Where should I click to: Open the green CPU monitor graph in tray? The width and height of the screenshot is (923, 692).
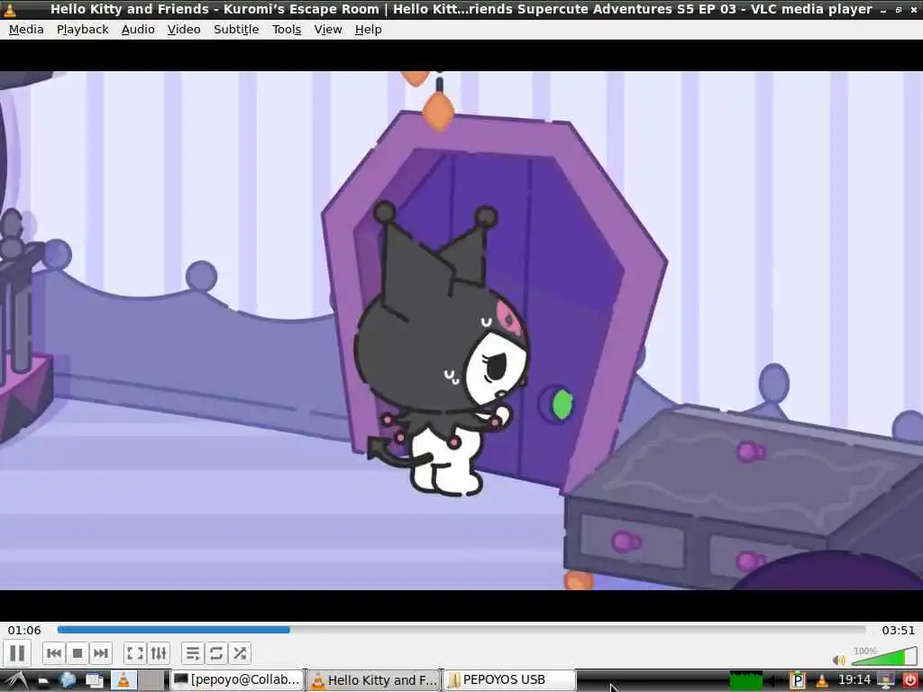coord(746,680)
